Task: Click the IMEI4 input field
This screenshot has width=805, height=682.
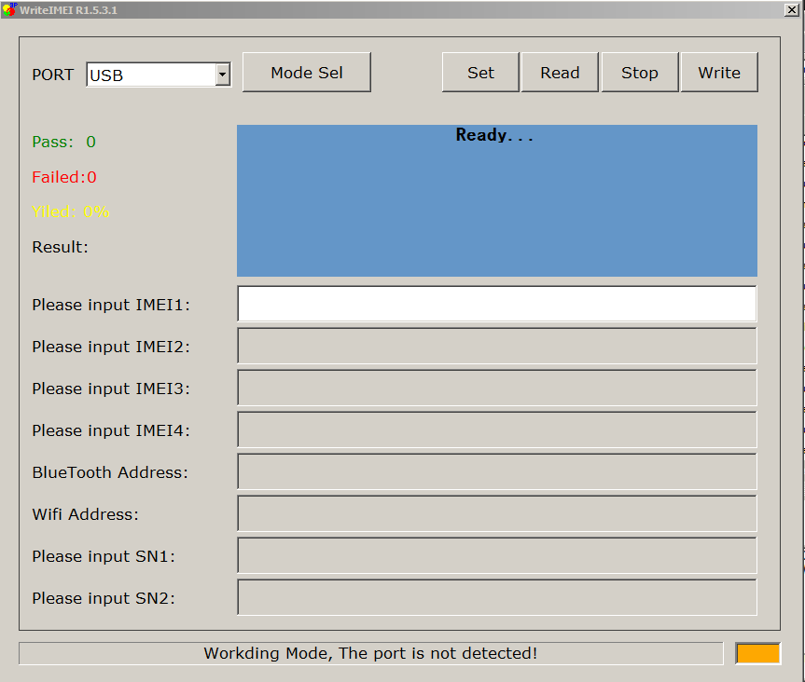Action: (497, 430)
